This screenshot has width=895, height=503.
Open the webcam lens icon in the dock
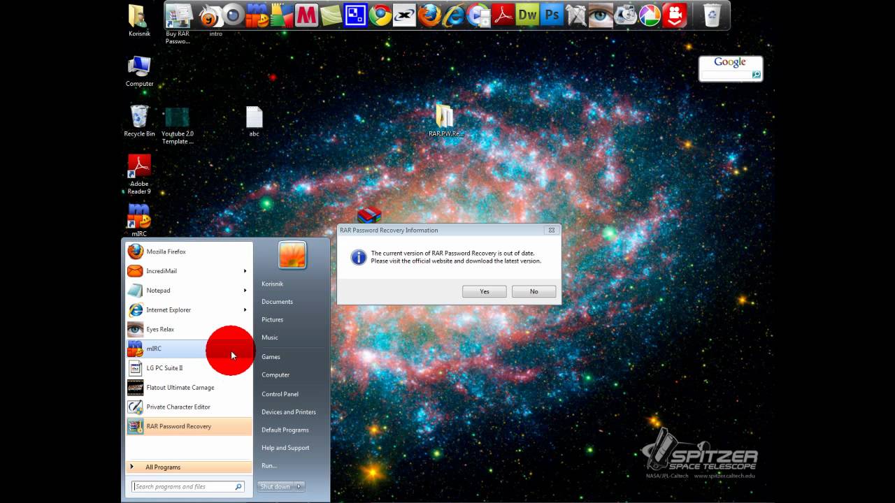[x=233, y=15]
